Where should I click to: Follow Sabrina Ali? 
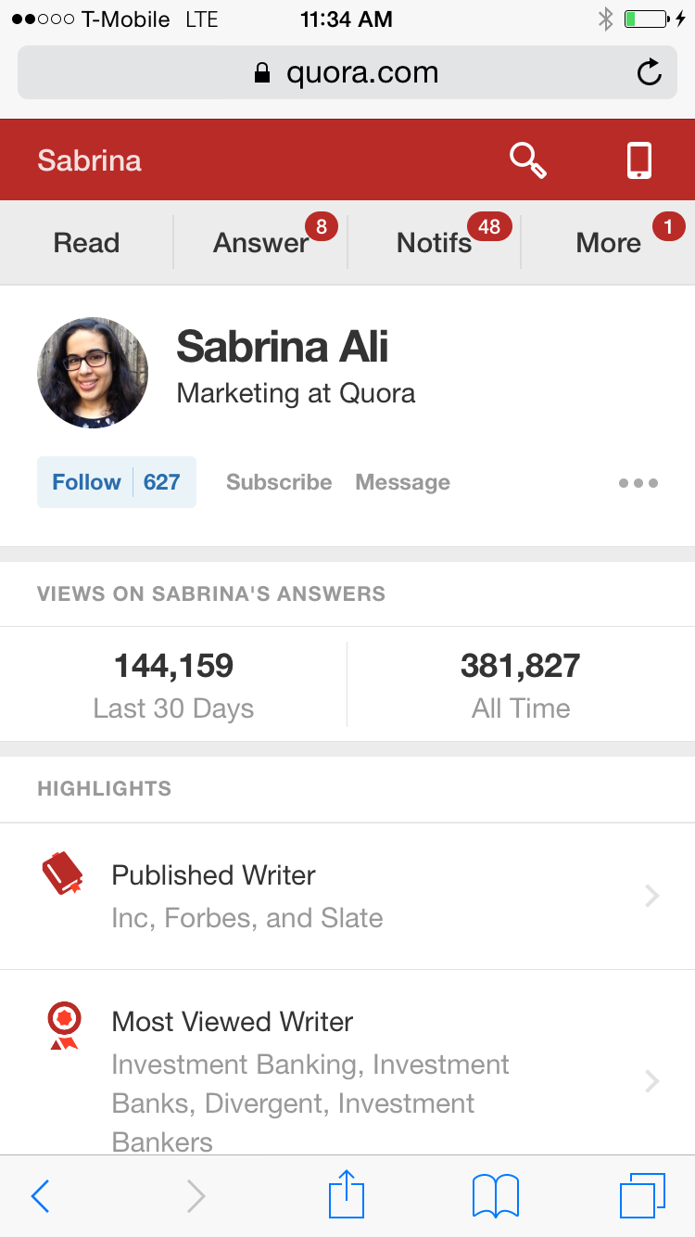[x=87, y=482]
